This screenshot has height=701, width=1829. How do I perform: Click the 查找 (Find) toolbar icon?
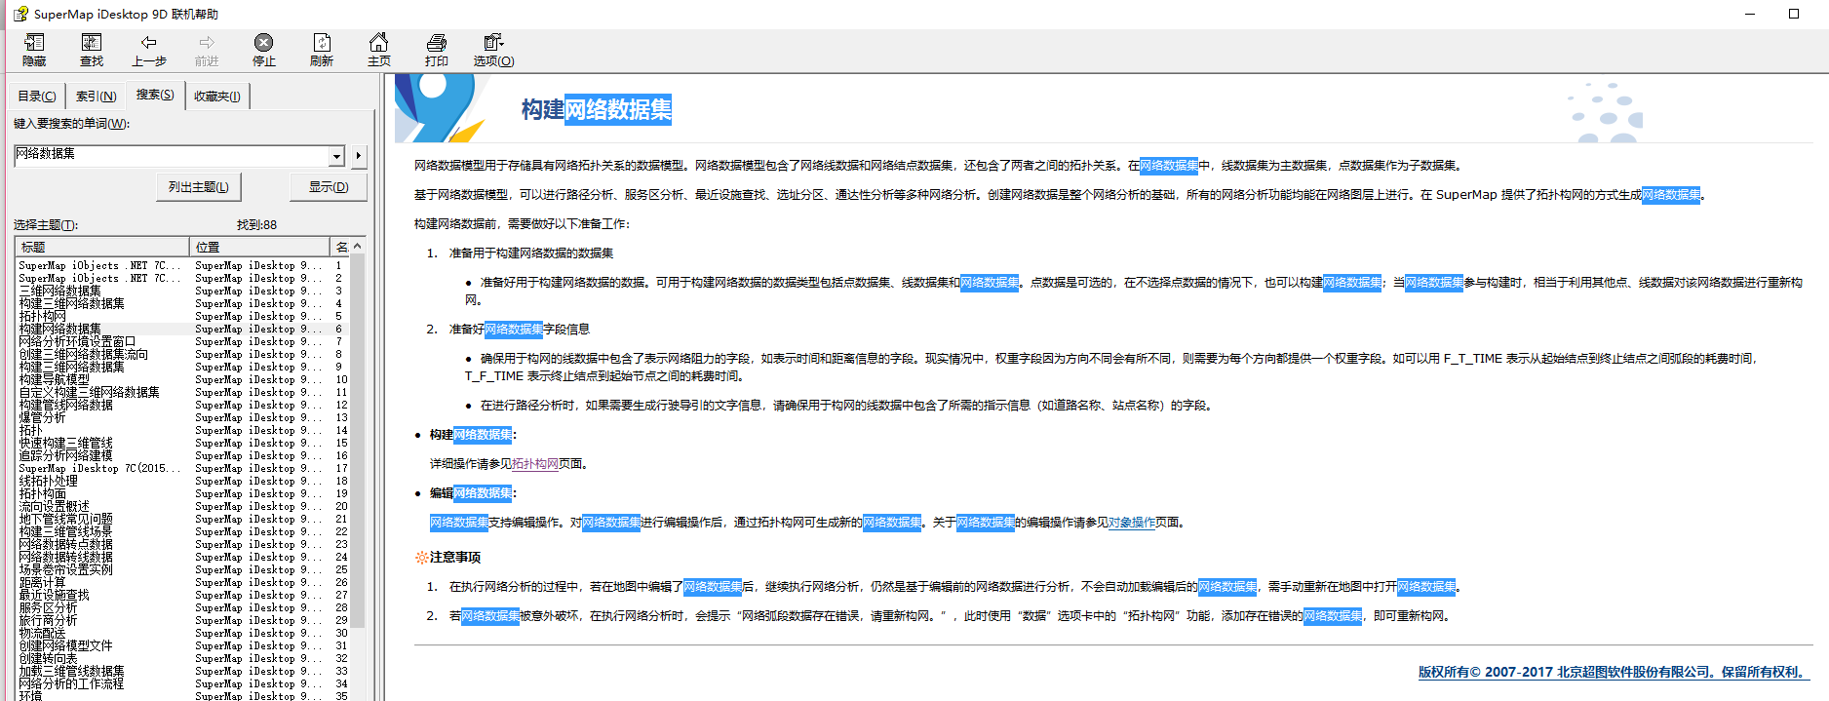(92, 50)
